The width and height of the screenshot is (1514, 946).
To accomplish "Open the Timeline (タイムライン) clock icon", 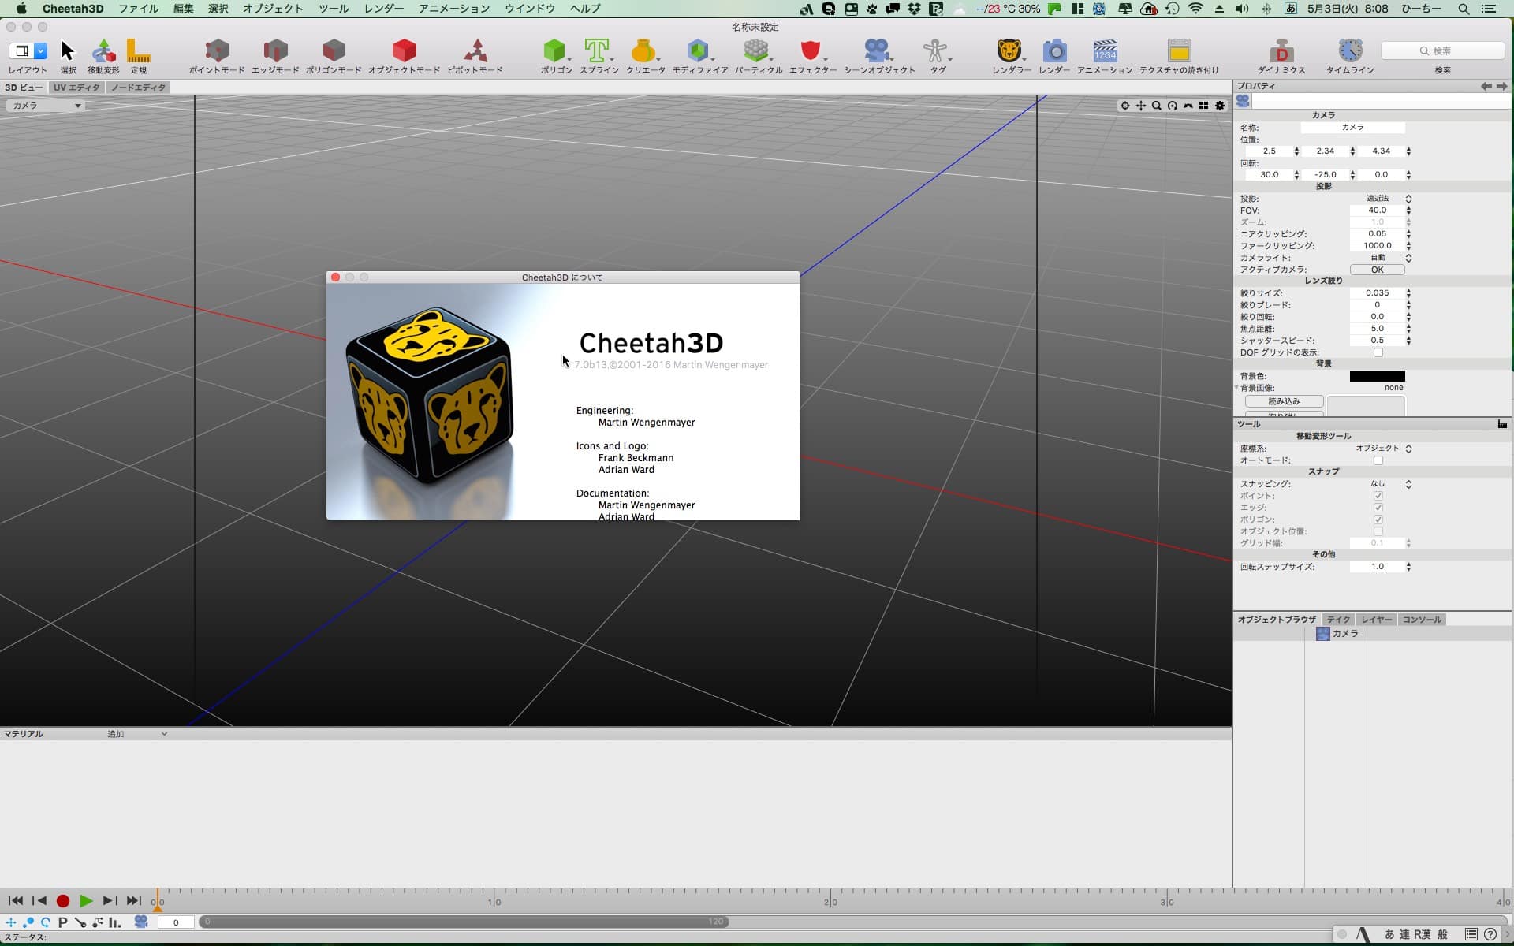I will [x=1349, y=52].
